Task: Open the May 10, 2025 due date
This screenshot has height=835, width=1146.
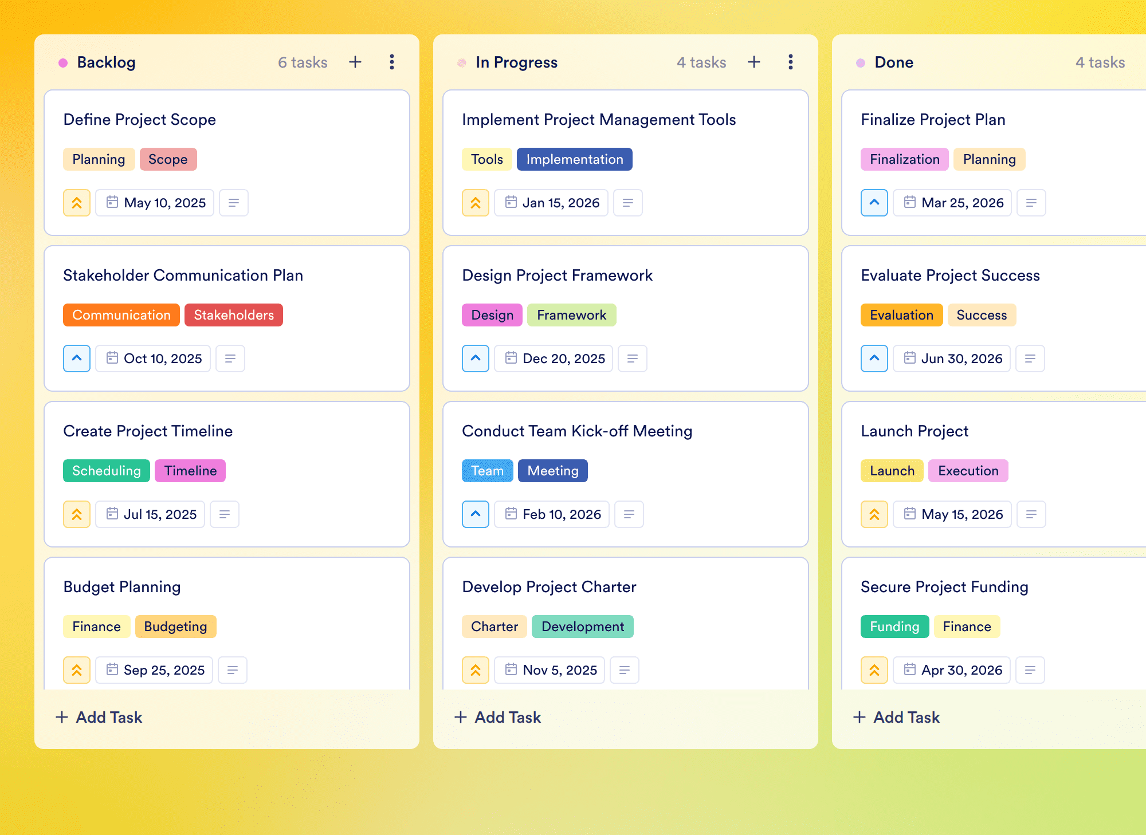Action: [155, 203]
